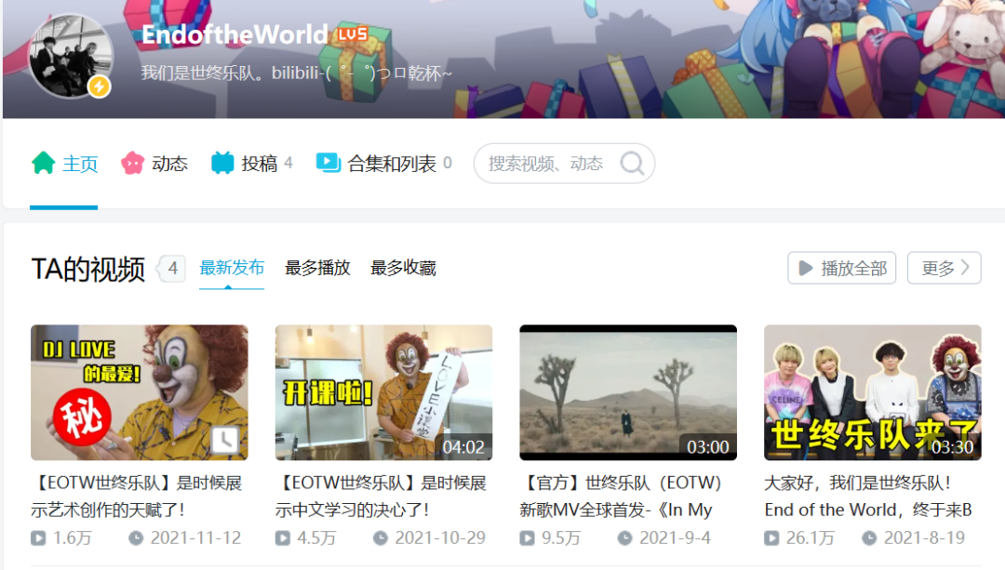Click the chevron arrow beside 更多

point(965,268)
